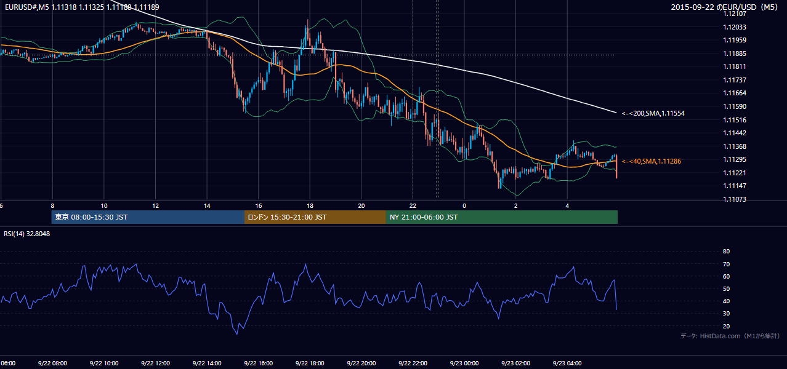Viewport: 787px width, 369px height.
Task: Click the 9/22 08:00 bottom time label
Action: pyautogui.click(x=52, y=363)
